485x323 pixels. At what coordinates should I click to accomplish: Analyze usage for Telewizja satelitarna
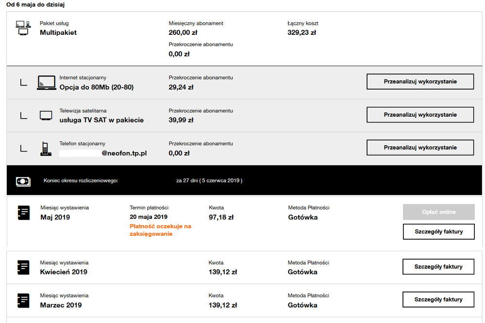click(420, 115)
